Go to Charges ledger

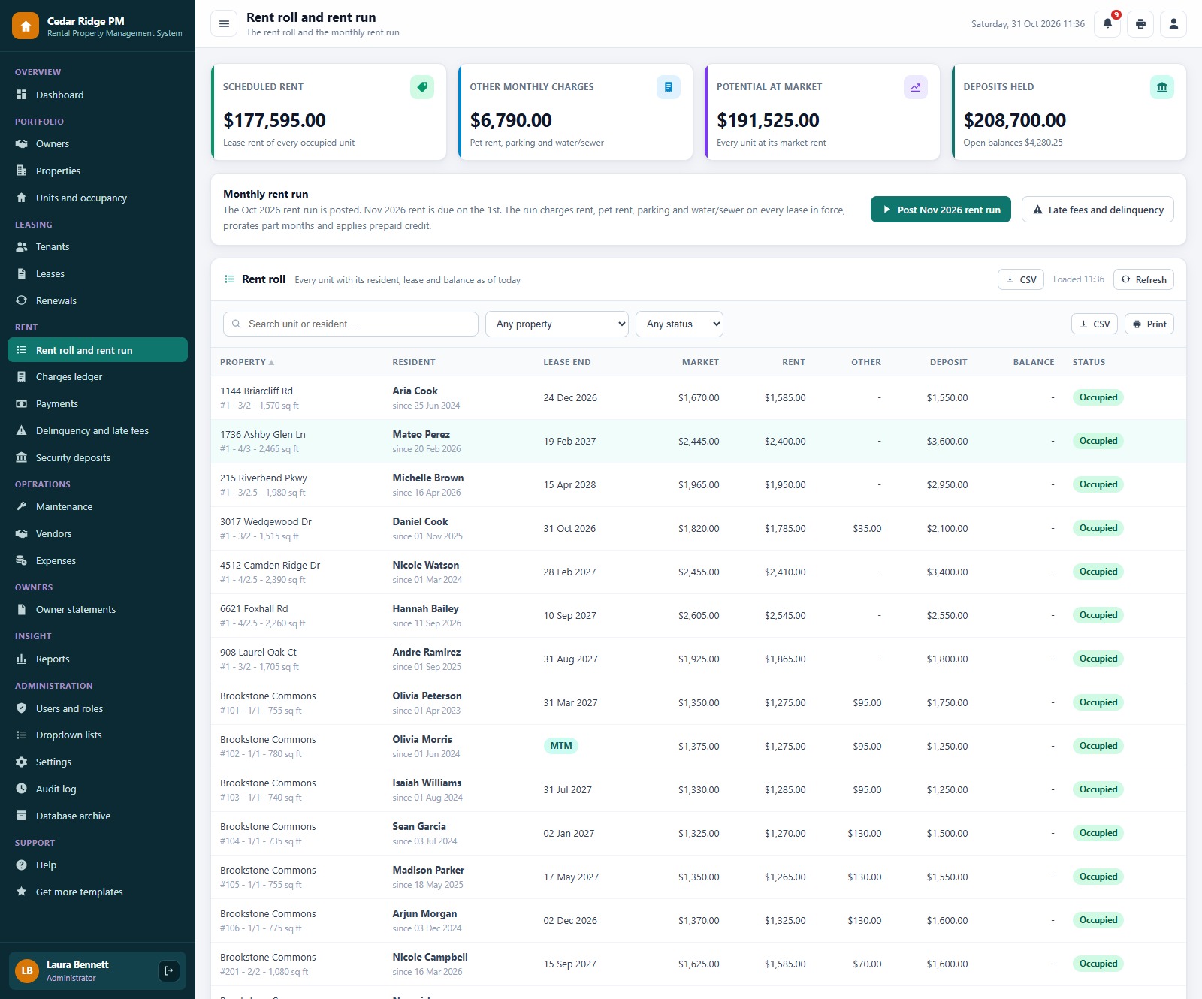98,376
